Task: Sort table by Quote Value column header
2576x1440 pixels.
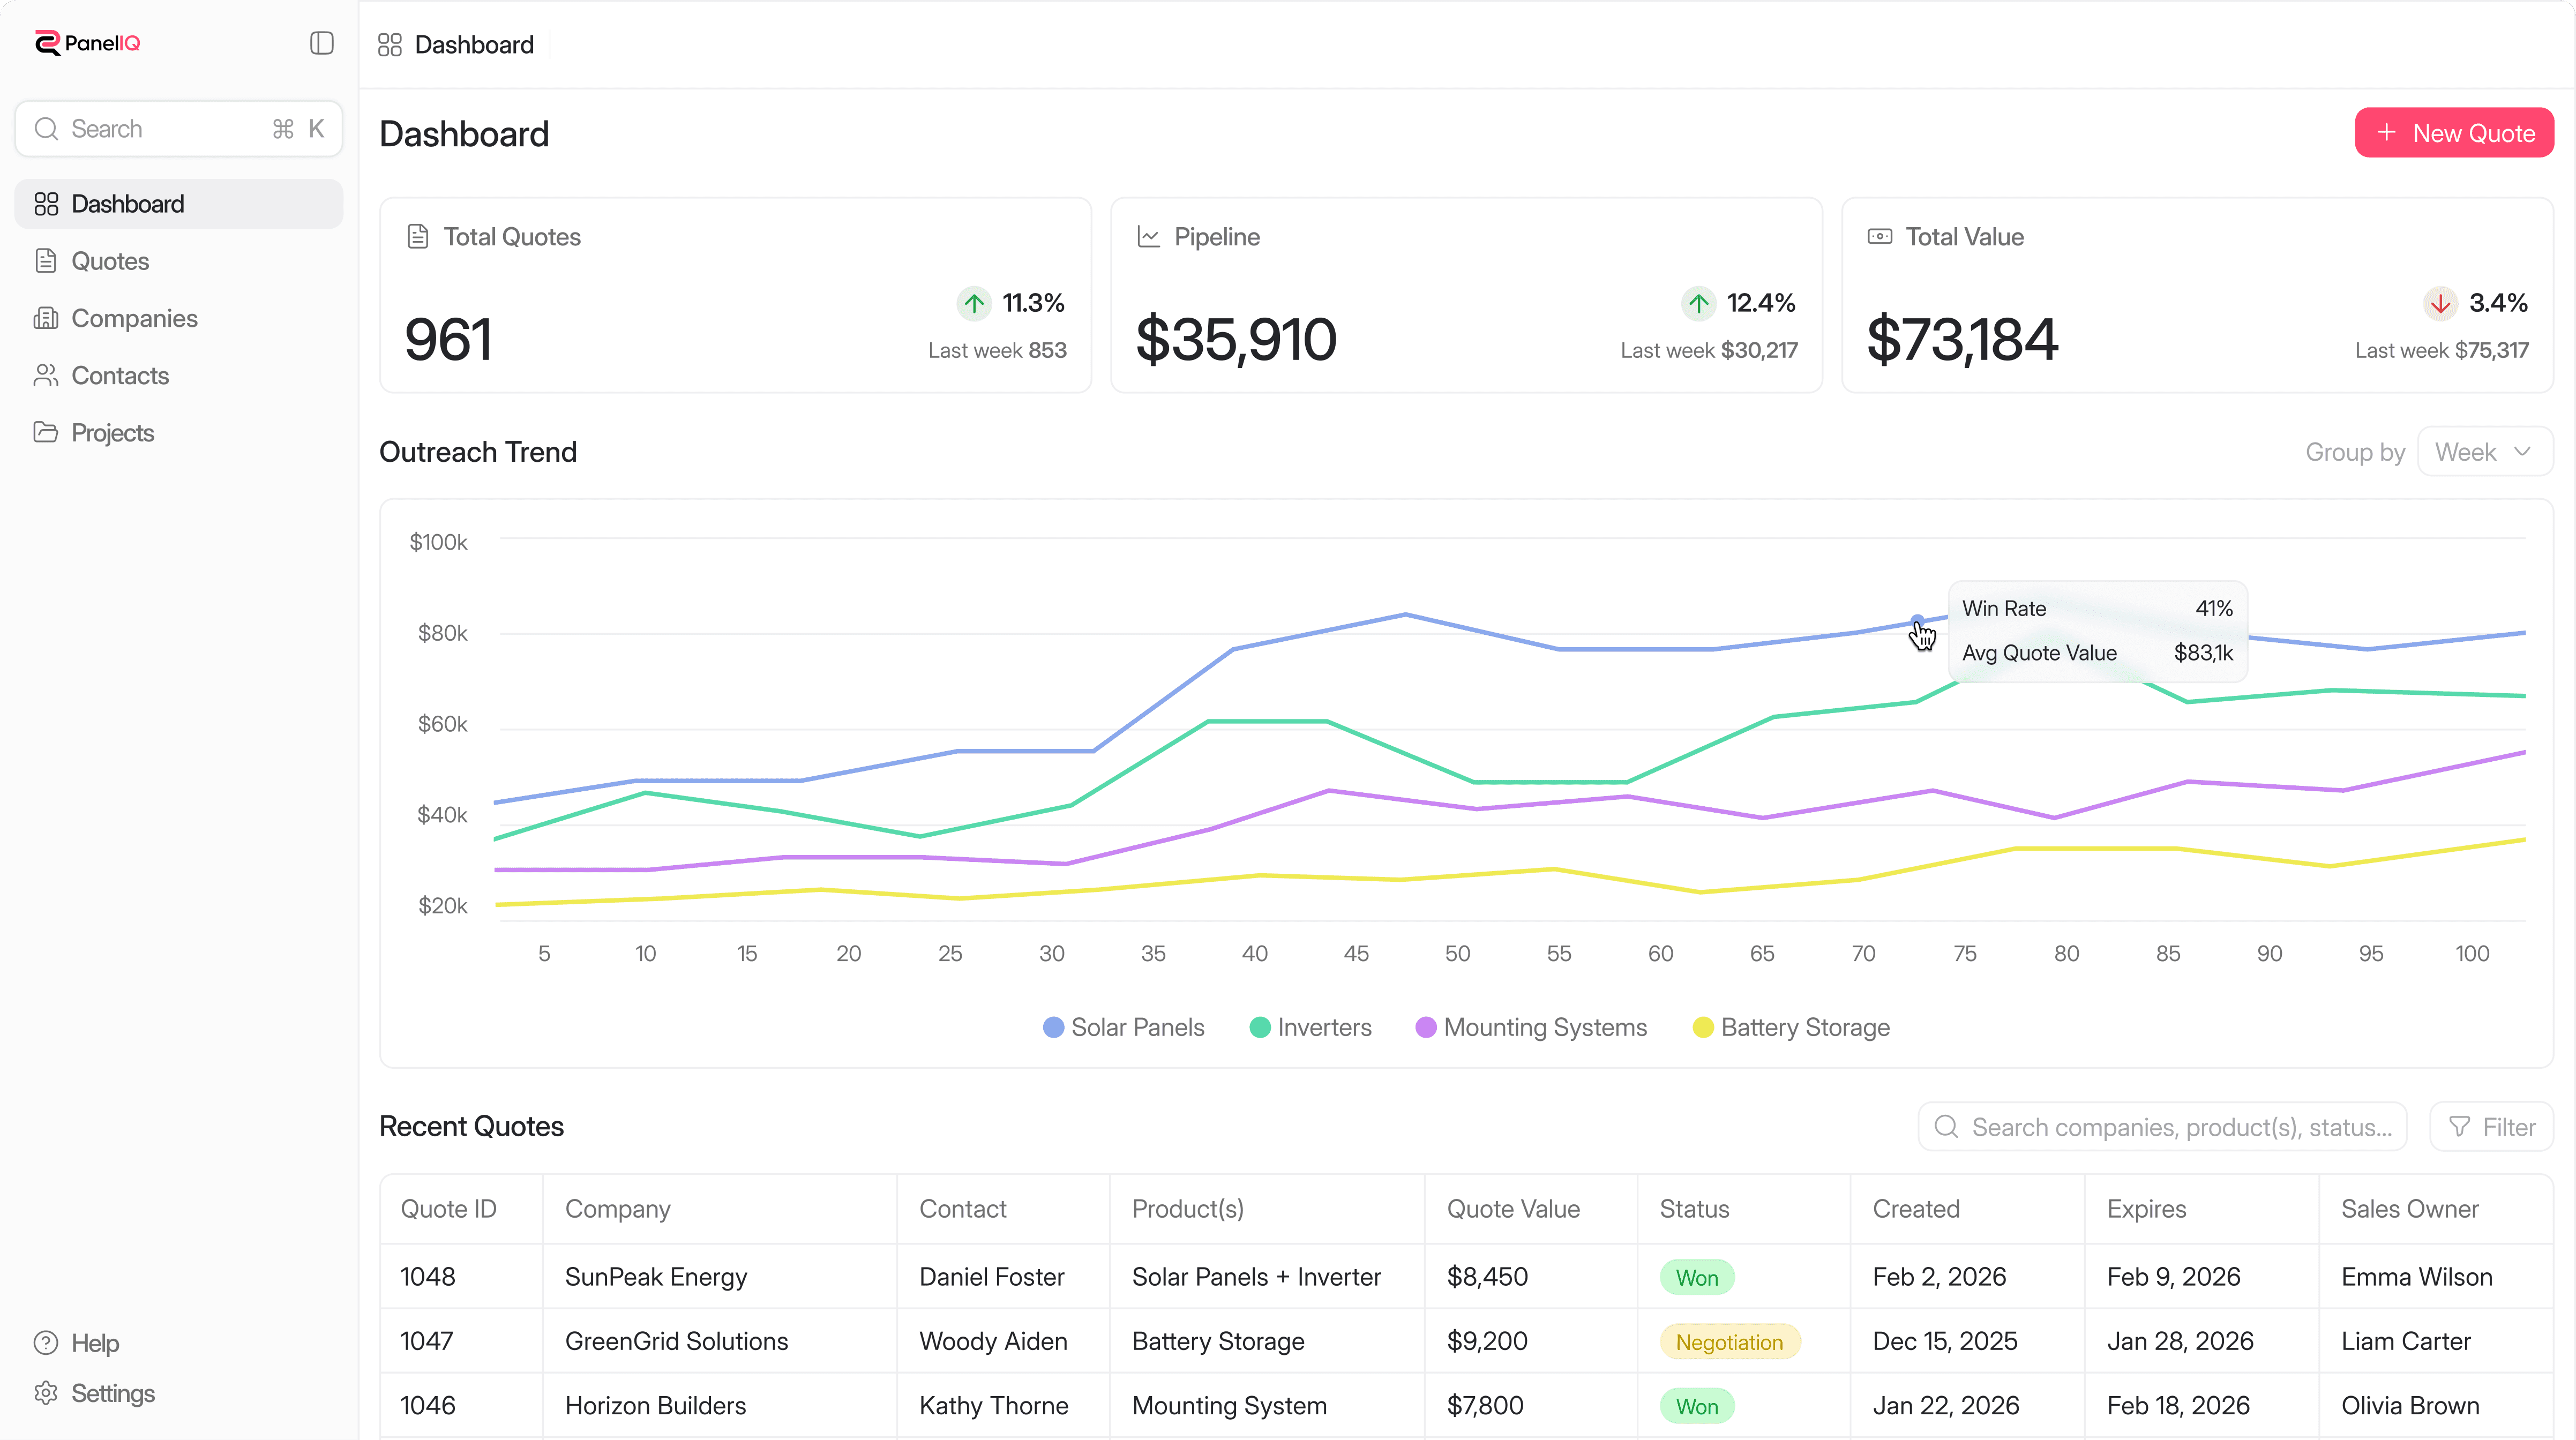Action: click(x=1513, y=1209)
